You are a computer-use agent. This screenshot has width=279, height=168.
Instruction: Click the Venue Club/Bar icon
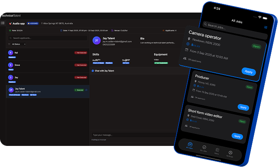[x=112, y=30]
